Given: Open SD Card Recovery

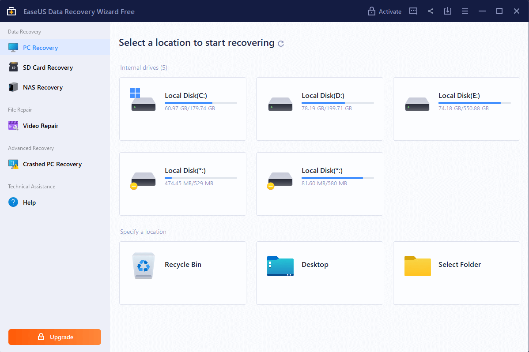Looking at the screenshot, I should 48,67.
